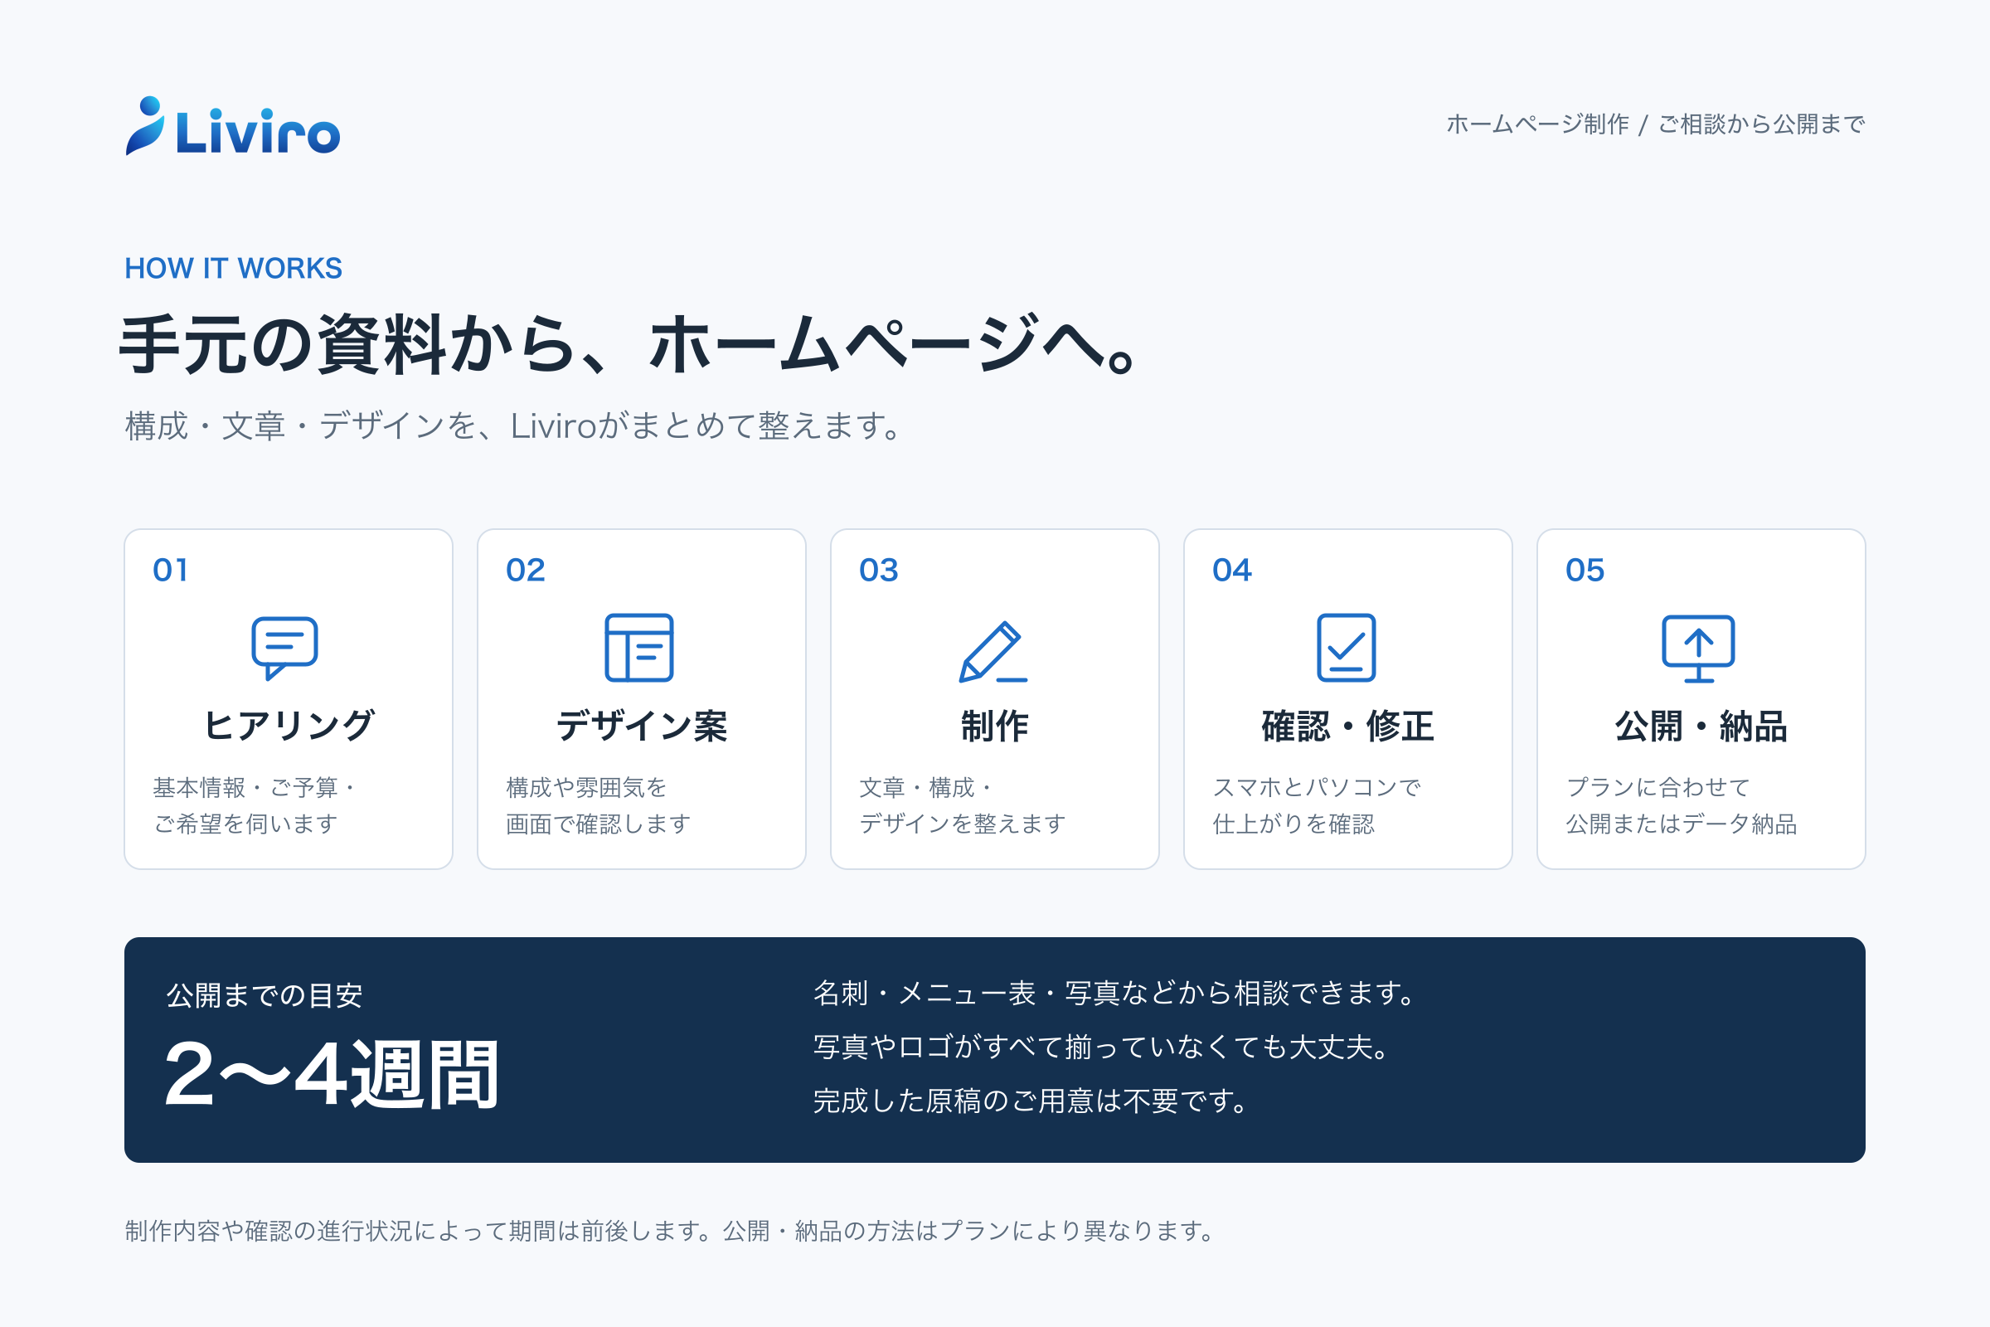The width and height of the screenshot is (1990, 1327).
Task: Click the speech bubble hearing icon
Action: point(285,649)
